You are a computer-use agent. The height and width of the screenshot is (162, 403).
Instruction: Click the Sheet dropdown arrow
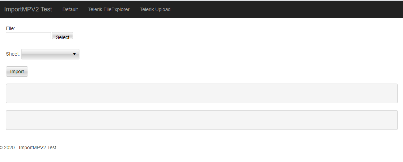[x=74, y=54]
